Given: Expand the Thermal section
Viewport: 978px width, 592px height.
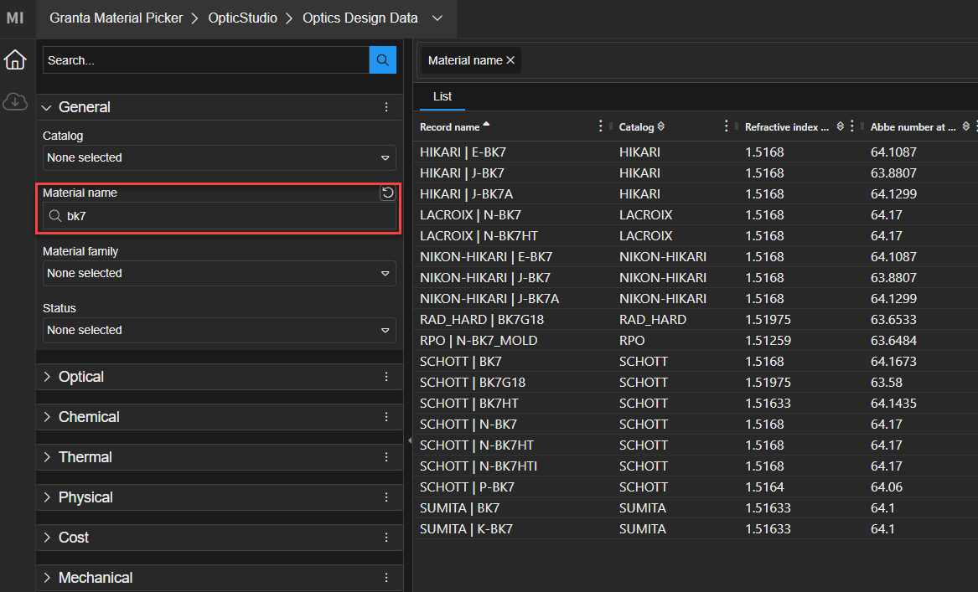Looking at the screenshot, I should point(47,457).
